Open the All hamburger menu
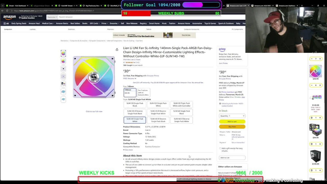The image size is (327, 184). 6,24
